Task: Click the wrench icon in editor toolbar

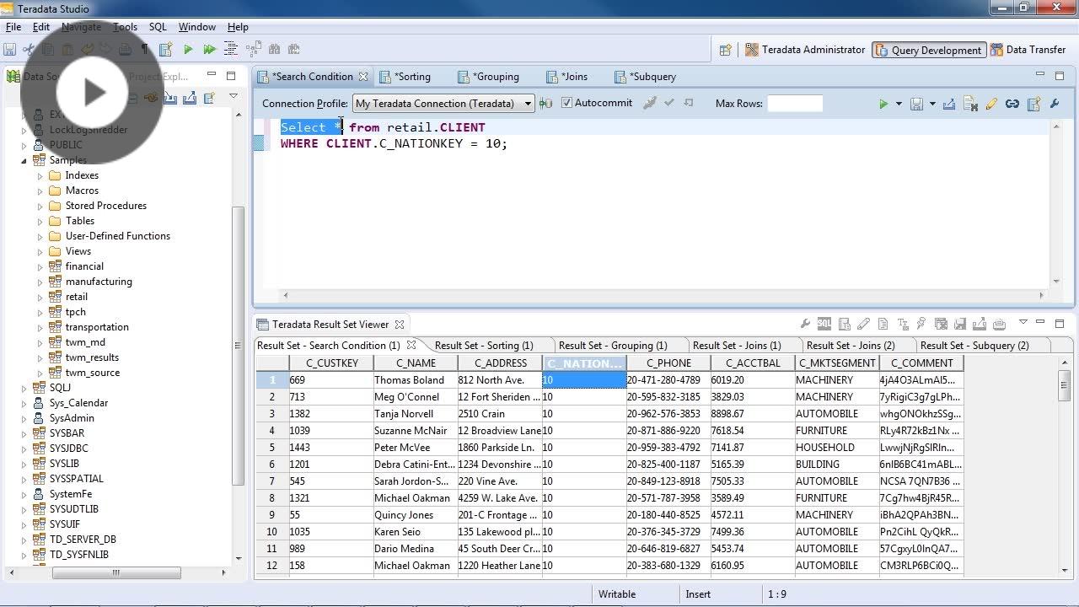Action: pyautogui.click(x=1055, y=104)
